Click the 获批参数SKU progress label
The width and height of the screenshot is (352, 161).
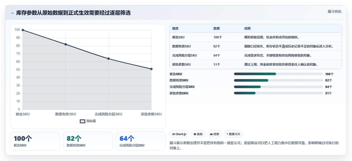179,93
